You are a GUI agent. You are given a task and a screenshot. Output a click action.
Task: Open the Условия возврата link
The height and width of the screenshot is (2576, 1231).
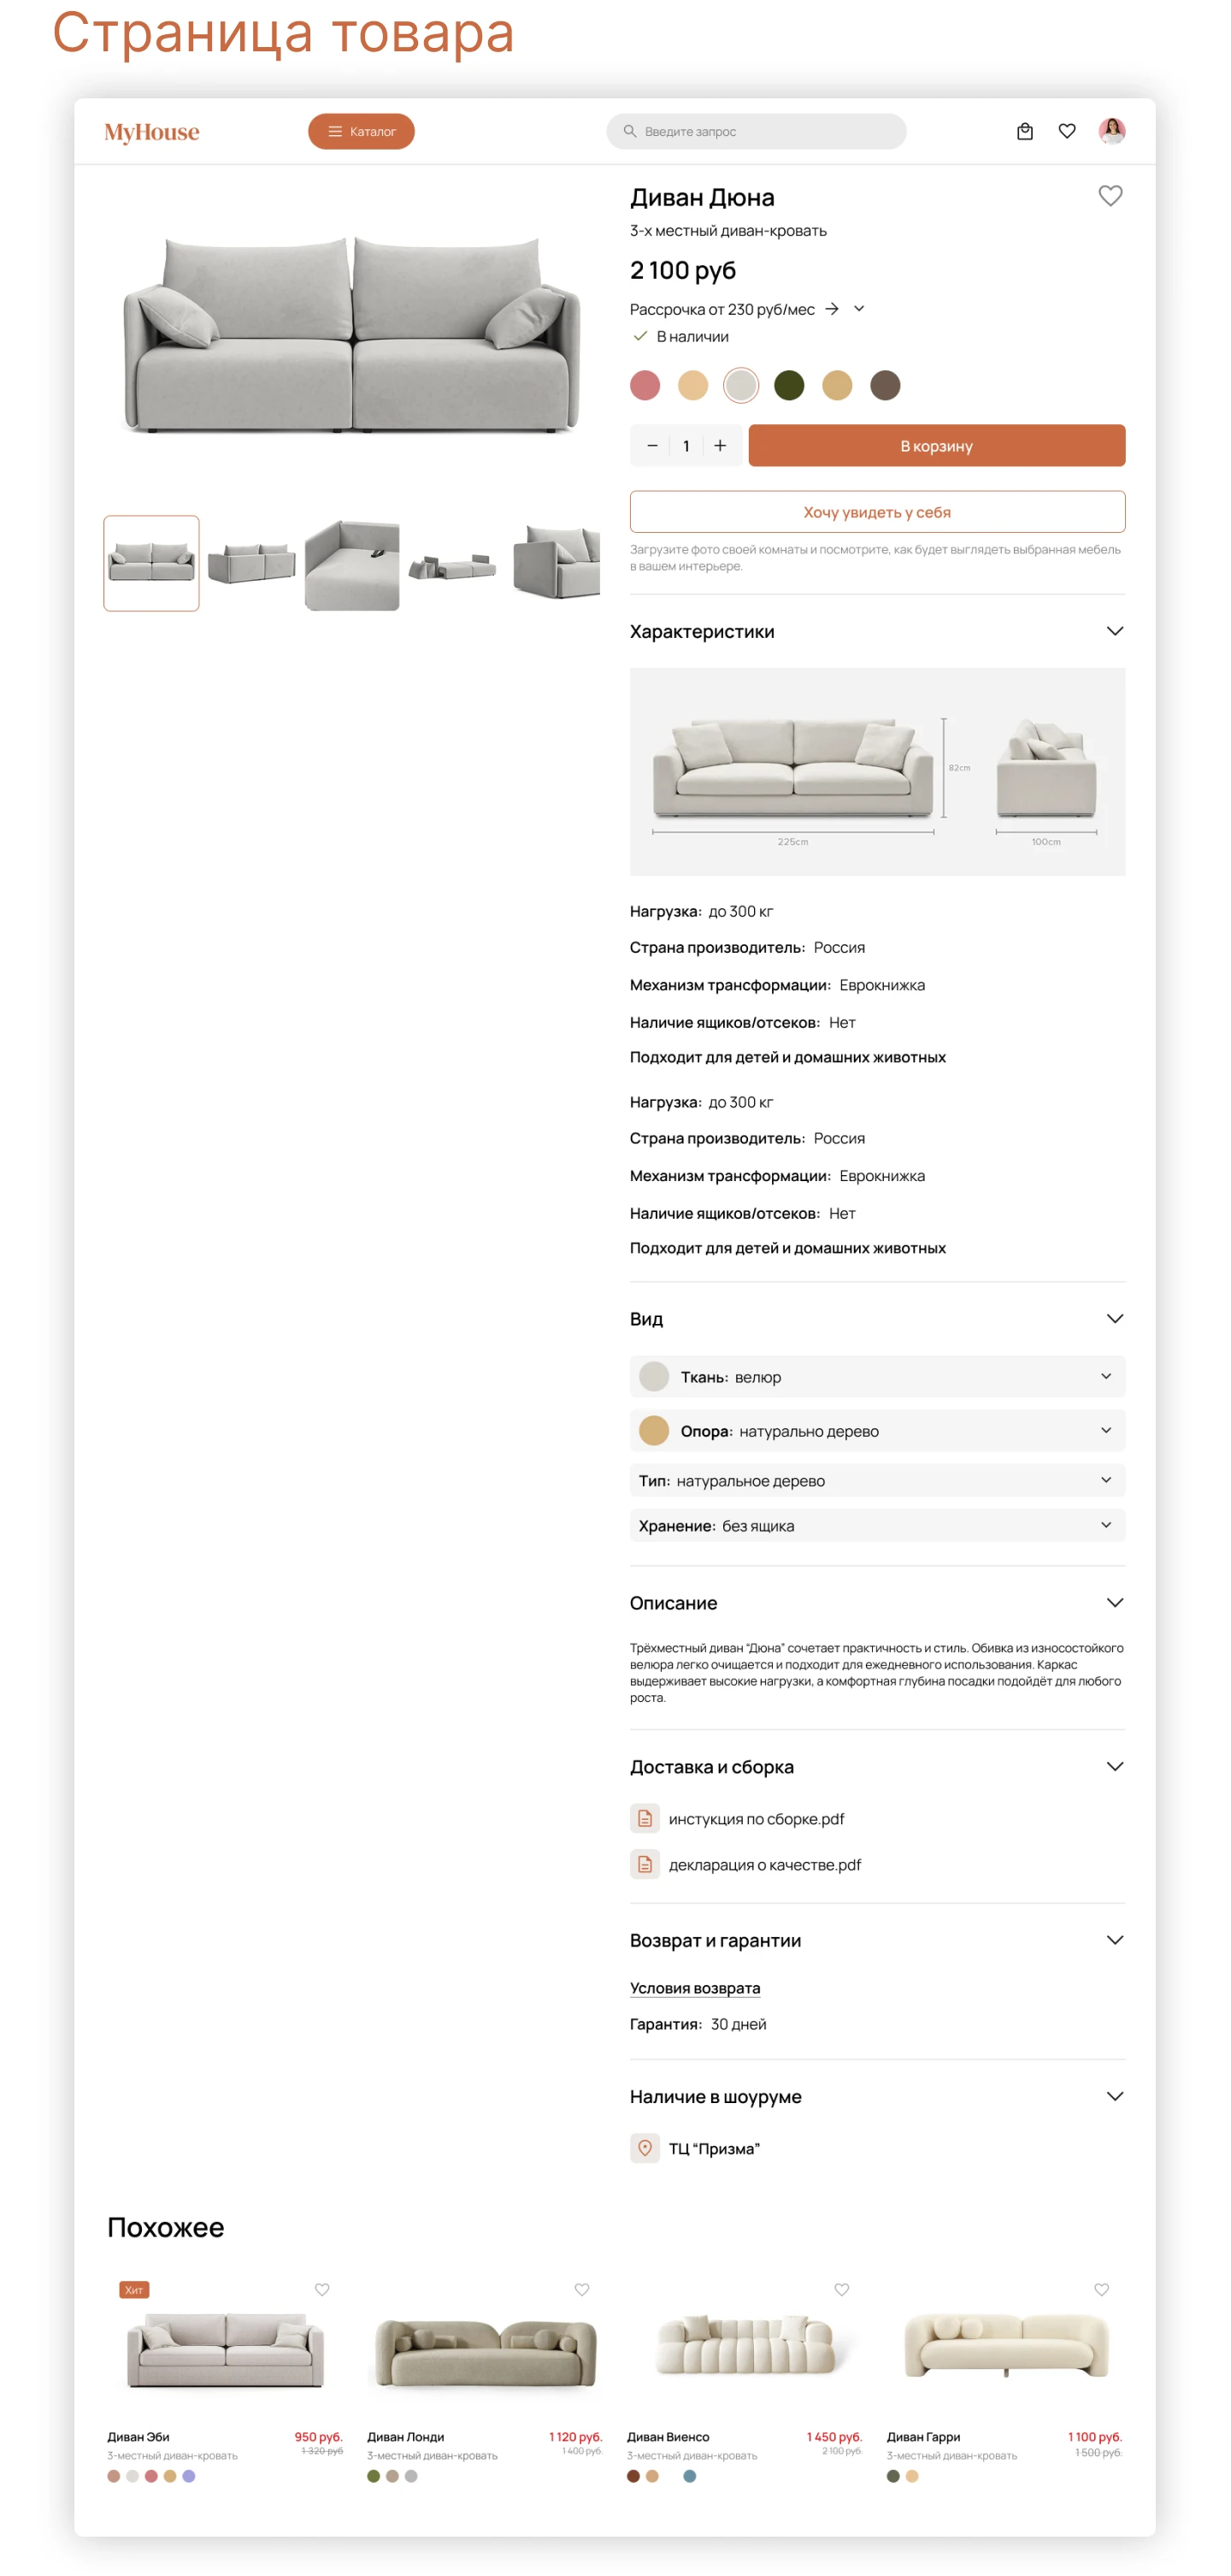(x=694, y=1988)
